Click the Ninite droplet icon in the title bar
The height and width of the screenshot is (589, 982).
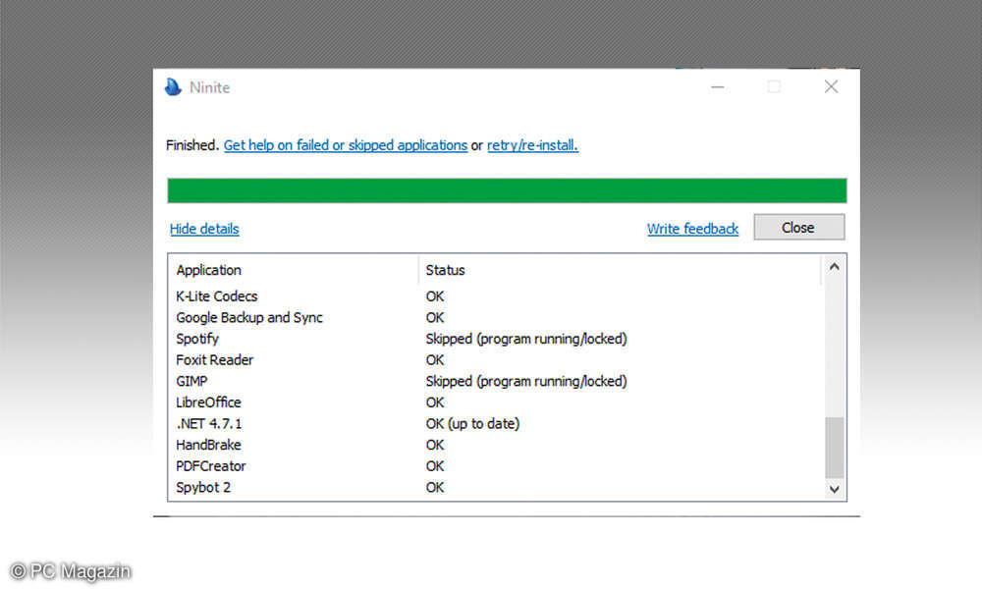171,87
